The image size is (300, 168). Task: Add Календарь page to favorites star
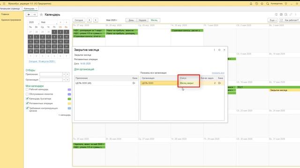[x=41, y=14]
